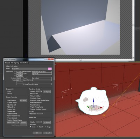Click the OK button

click(x=37, y=133)
